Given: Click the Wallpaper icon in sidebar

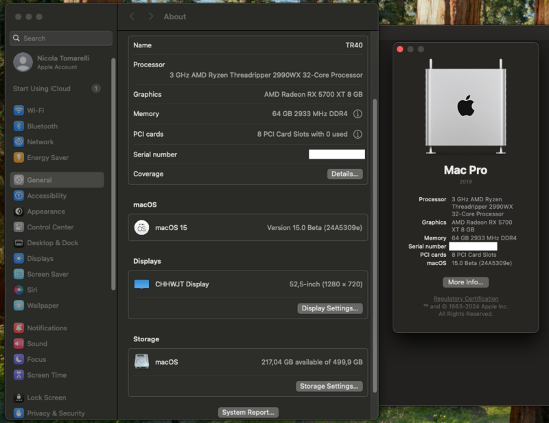Looking at the screenshot, I should click(x=19, y=306).
